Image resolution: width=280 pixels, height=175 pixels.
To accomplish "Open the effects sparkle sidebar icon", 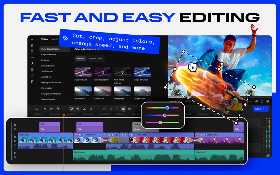I will click(x=32, y=63).
